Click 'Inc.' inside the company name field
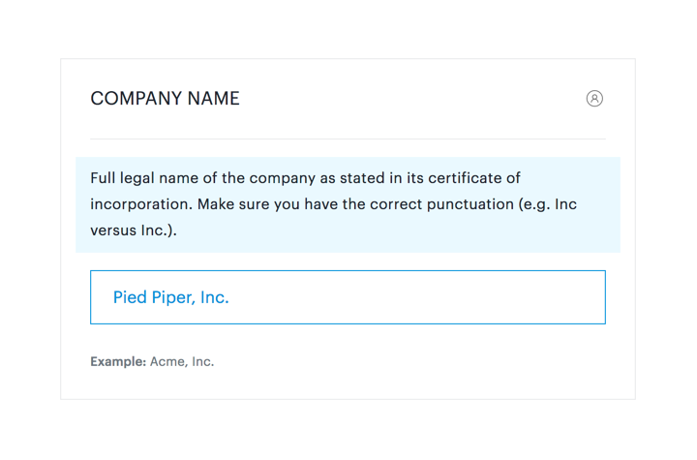 214,297
